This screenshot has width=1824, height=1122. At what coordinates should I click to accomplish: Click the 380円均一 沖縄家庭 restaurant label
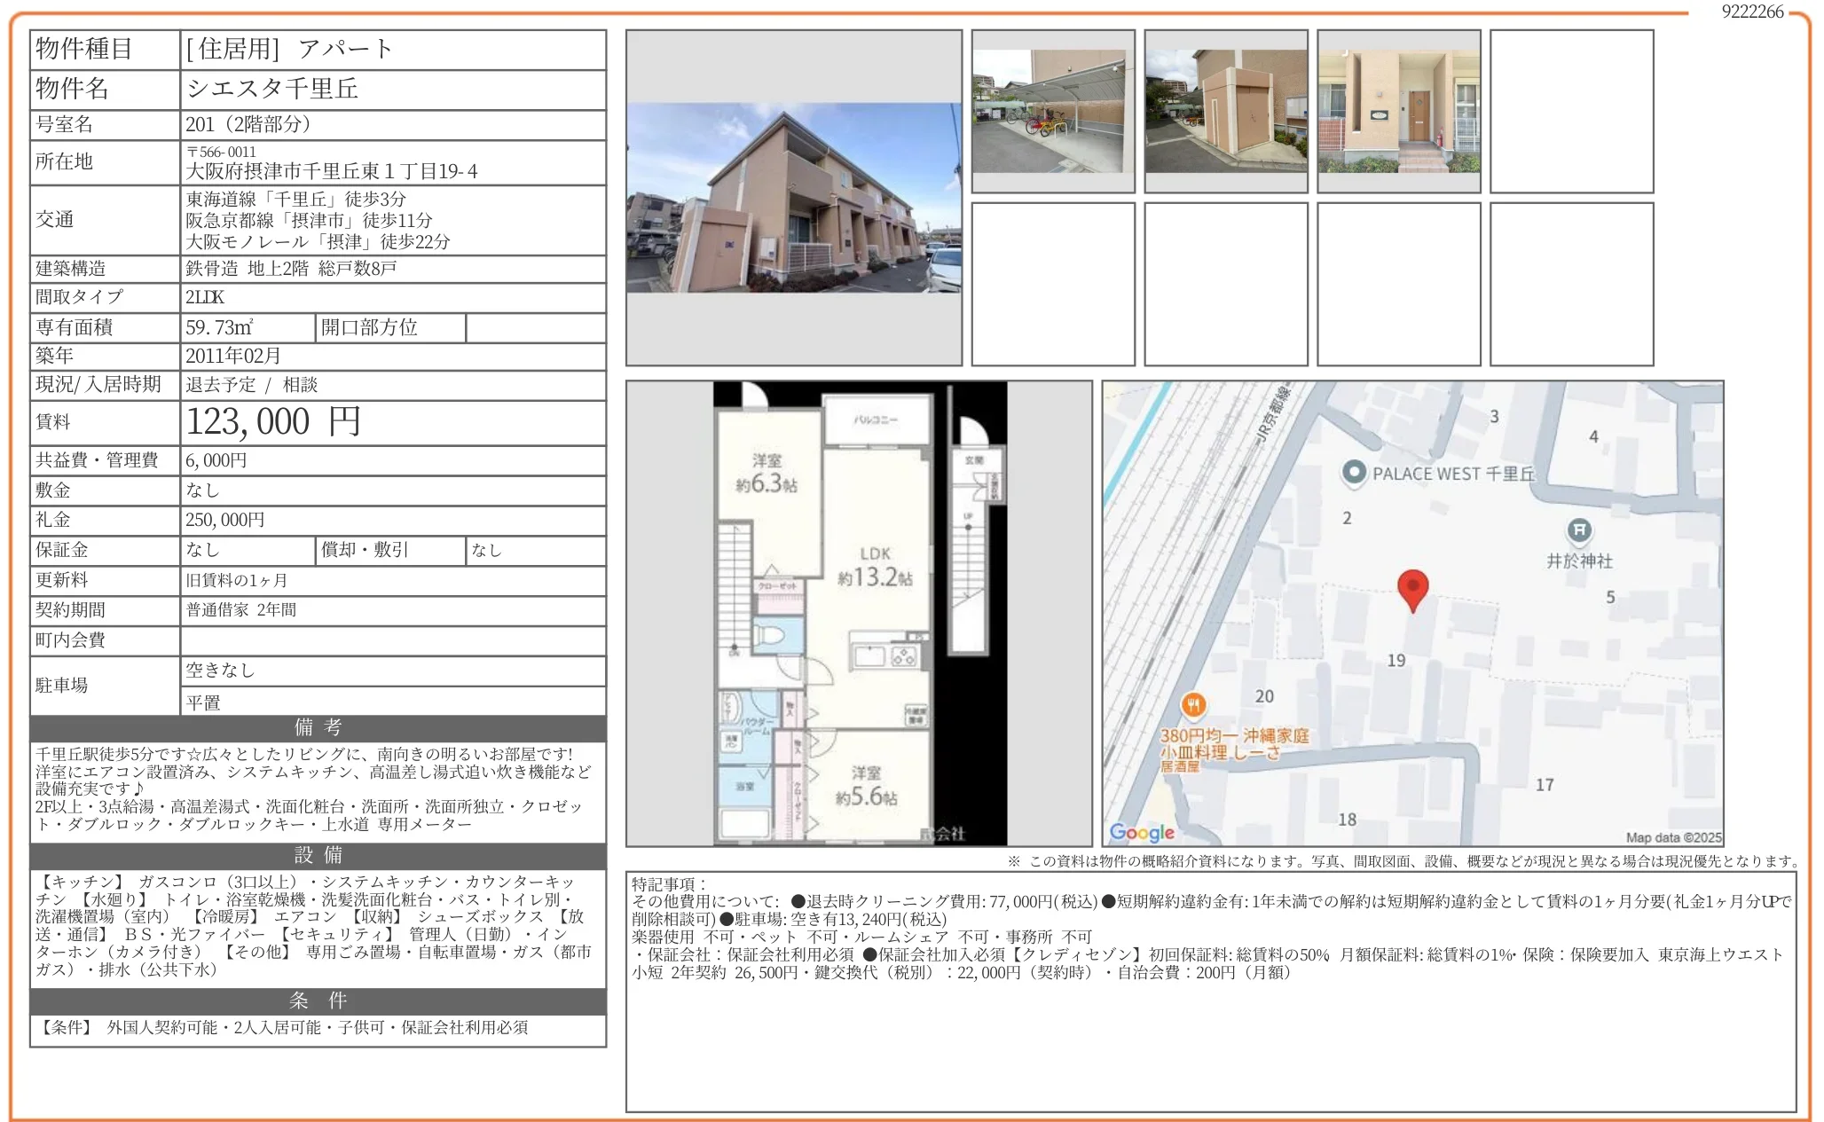coord(1233,736)
